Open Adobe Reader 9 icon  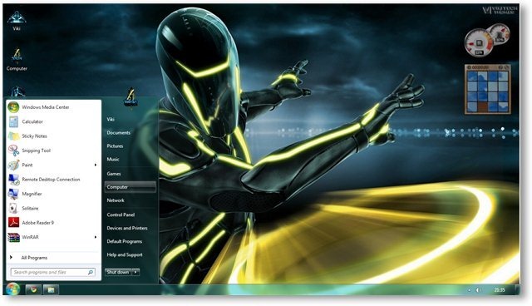coord(13,223)
